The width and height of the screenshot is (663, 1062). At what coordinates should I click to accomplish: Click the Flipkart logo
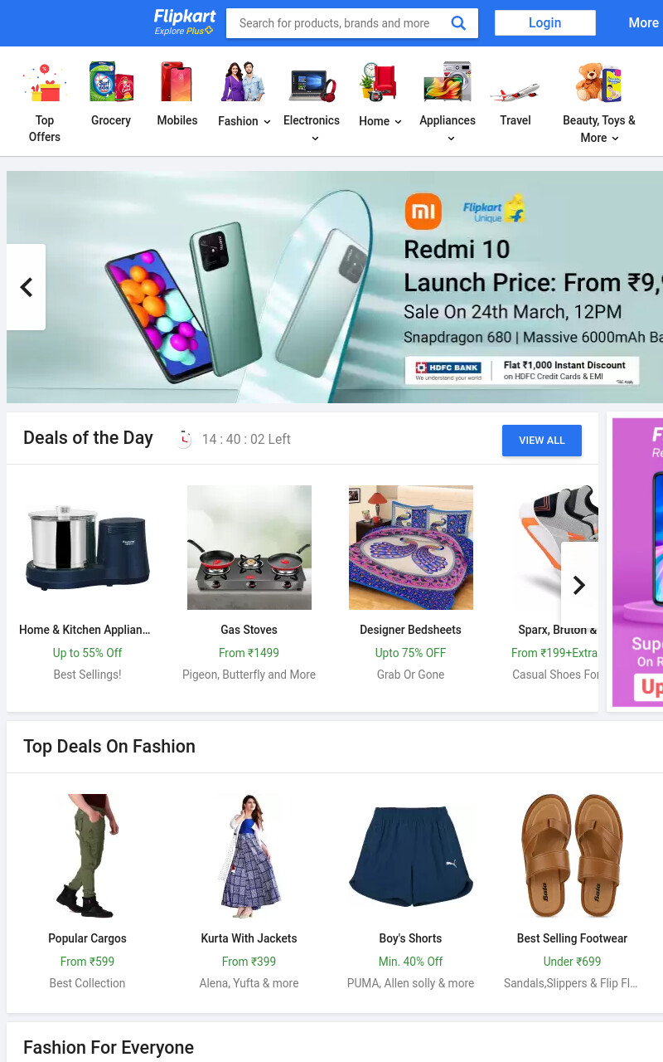185,22
